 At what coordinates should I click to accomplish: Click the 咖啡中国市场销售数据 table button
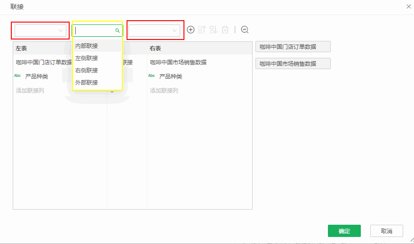(x=293, y=64)
